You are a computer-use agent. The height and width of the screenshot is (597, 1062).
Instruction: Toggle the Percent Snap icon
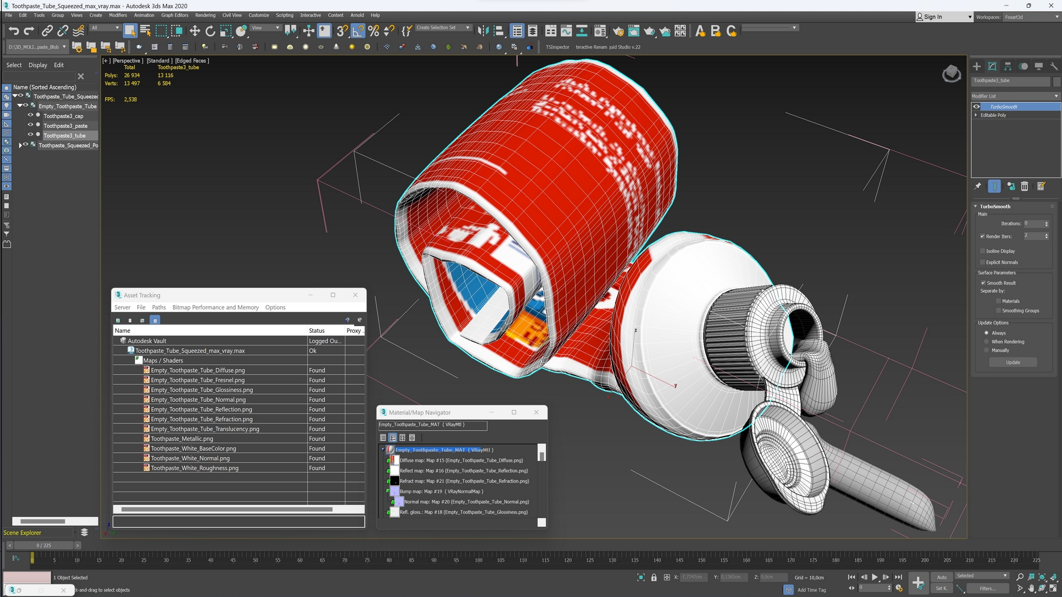tap(374, 31)
